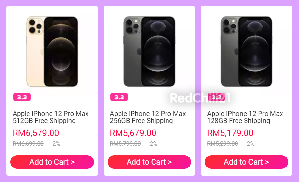Open Apple iPhone 12 Pro Max 128GB title

point(245,117)
